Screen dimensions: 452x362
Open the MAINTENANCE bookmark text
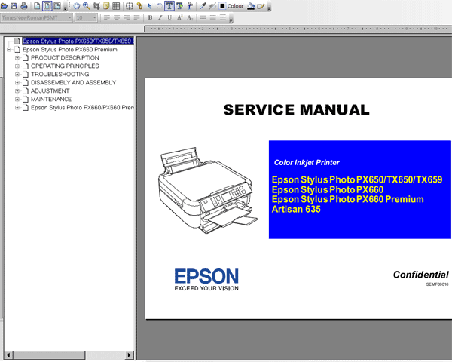pyautogui.click(x=51, y=100)
